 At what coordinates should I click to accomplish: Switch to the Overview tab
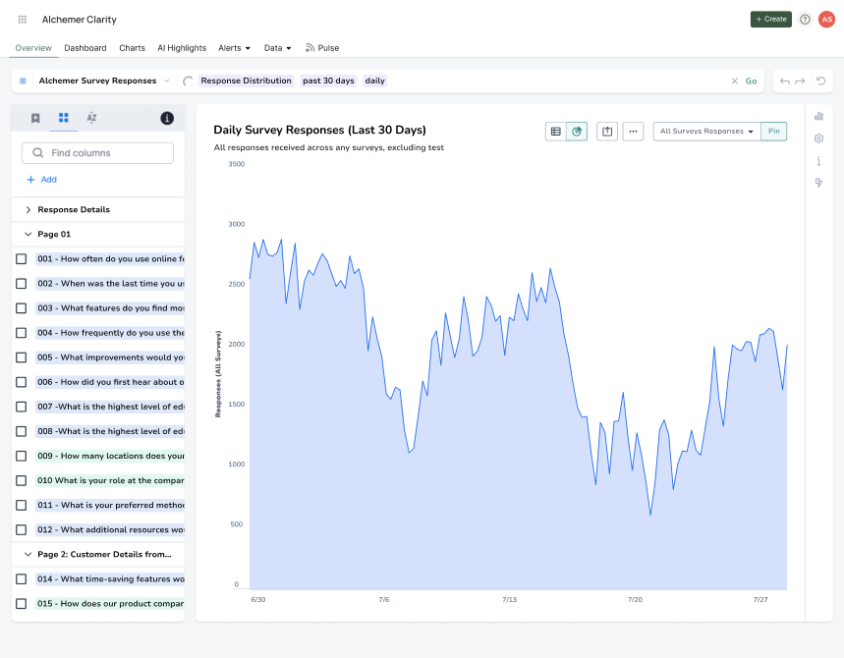pos(33,48)
